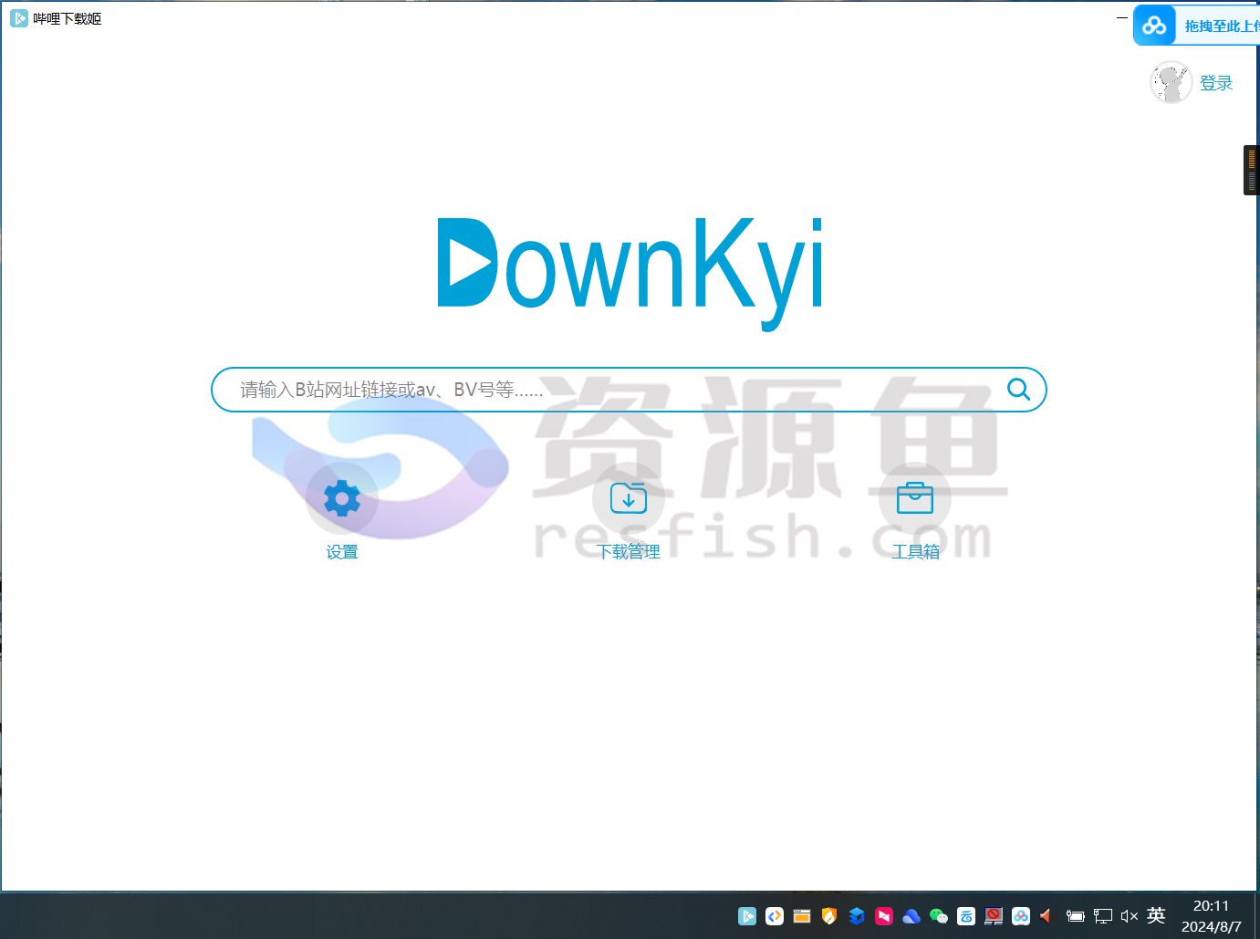Image resolution: width=1260 pixels, height=939 pixels.
Task: Click the magnifier search icon
Action: pyautogui.click(x=1018, y=390)
